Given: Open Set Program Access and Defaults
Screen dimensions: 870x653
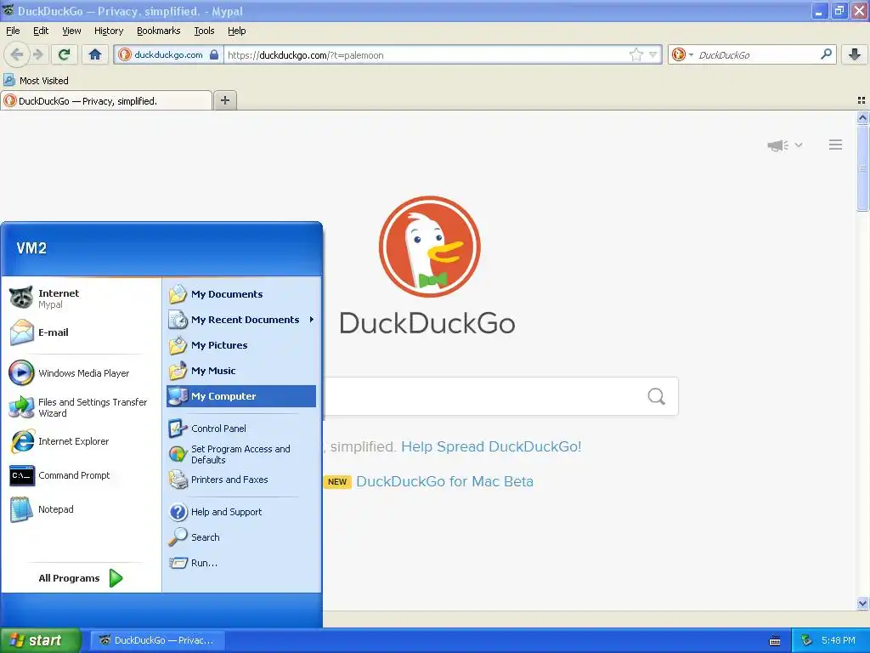Looking at the screenshot, I should (x=240, y=454).
